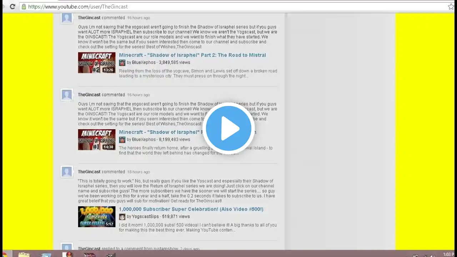Open the File Explorer folder icon in taskbar
The height and width of the screenshot is (257, 457).
[24, 255]
